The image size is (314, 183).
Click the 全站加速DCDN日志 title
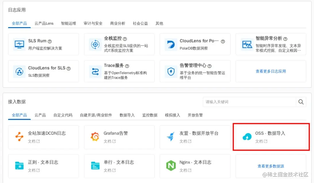click(x=47, y=133)
